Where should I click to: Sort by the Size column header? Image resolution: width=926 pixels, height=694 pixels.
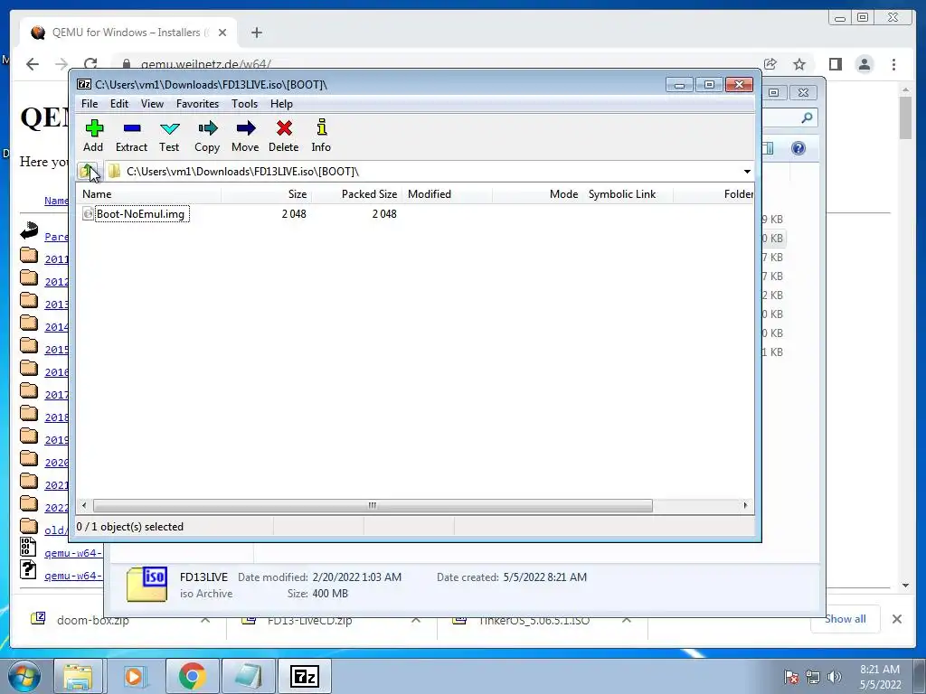(x=267, y=194)
